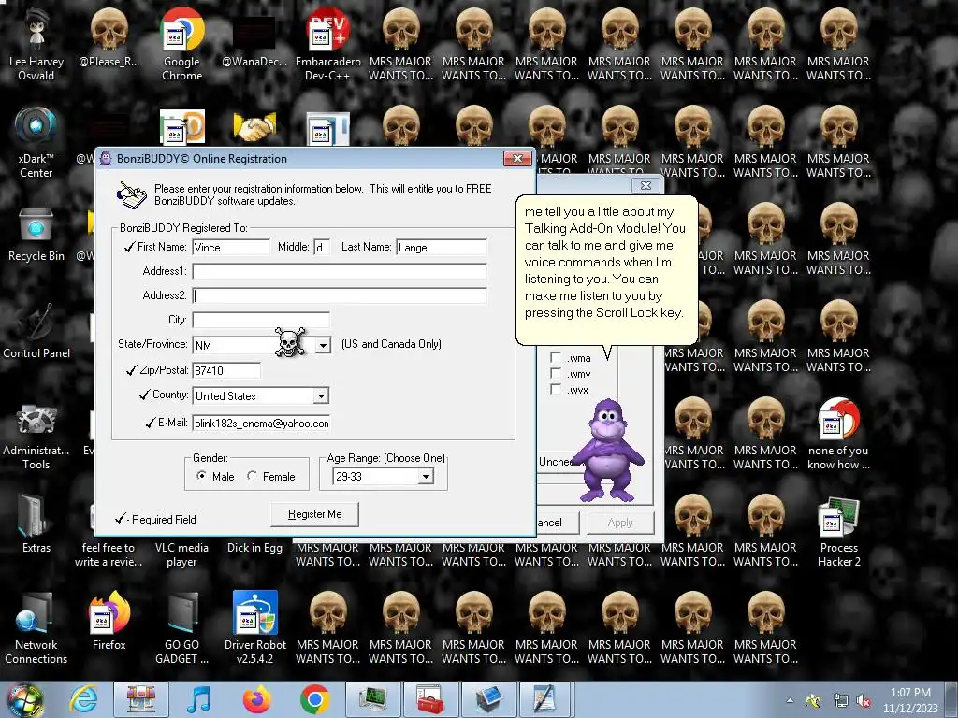Open the Control Panel desktop icon
Viewport: 958px width, 718px height.
pyautogui.click(x=36, y=330)
